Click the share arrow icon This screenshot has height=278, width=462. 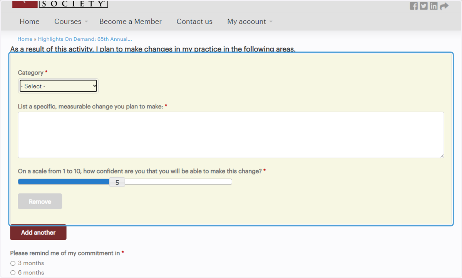pyautogui.click(x=444, y=6)
